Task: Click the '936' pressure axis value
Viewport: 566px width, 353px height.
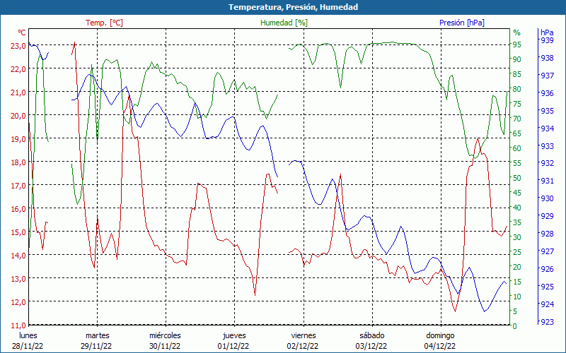Action: click(x=547, y=93)
